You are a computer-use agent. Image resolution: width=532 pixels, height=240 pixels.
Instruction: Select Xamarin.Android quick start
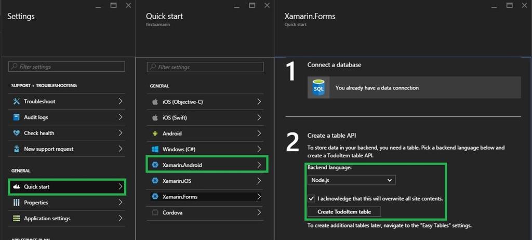tap(206, 165)
